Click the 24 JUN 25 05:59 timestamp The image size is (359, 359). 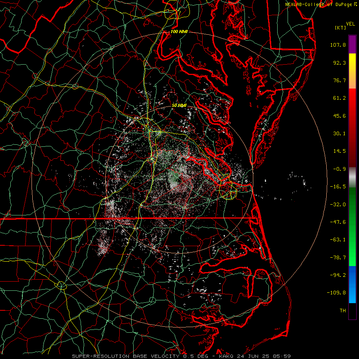coord(263,356)
